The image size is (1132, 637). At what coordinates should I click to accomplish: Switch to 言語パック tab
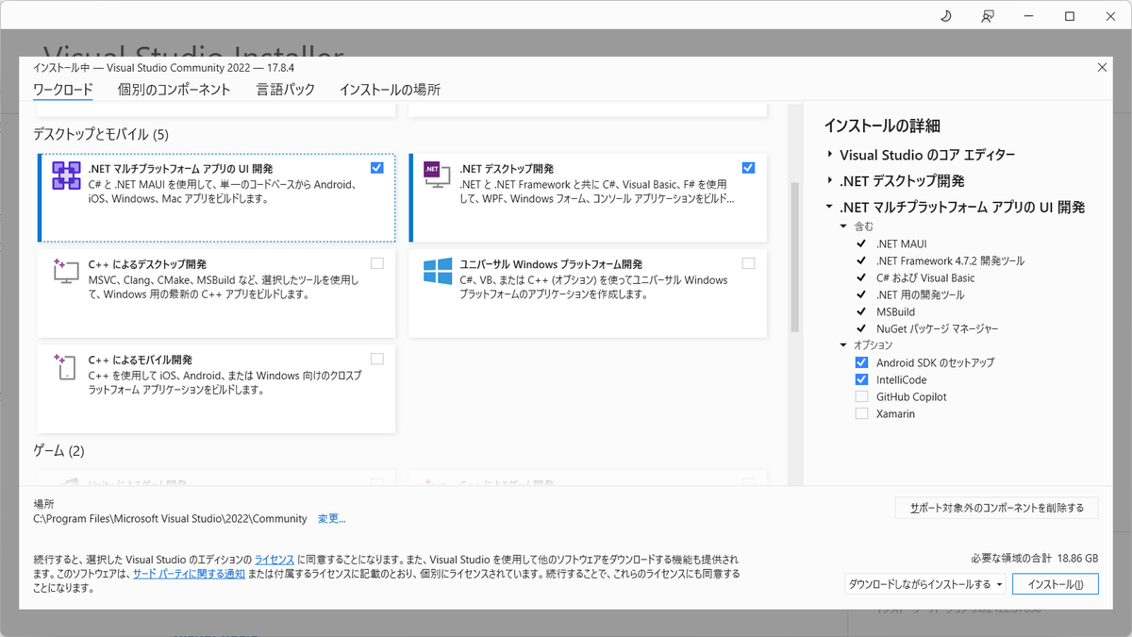pyautogui.click(x=285, y=90)
